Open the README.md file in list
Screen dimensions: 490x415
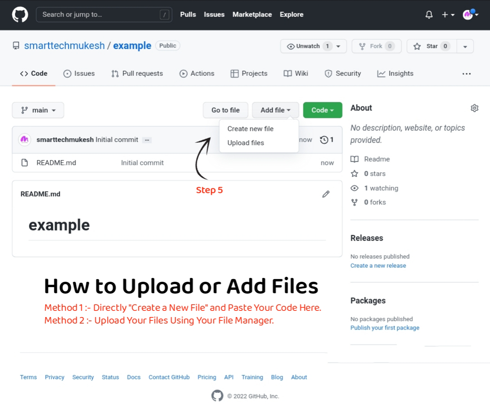click(56, 163)
